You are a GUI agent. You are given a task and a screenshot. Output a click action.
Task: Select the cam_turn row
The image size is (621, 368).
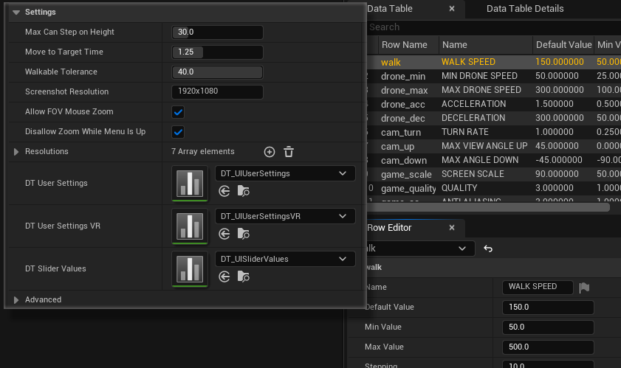click(493, 132)
